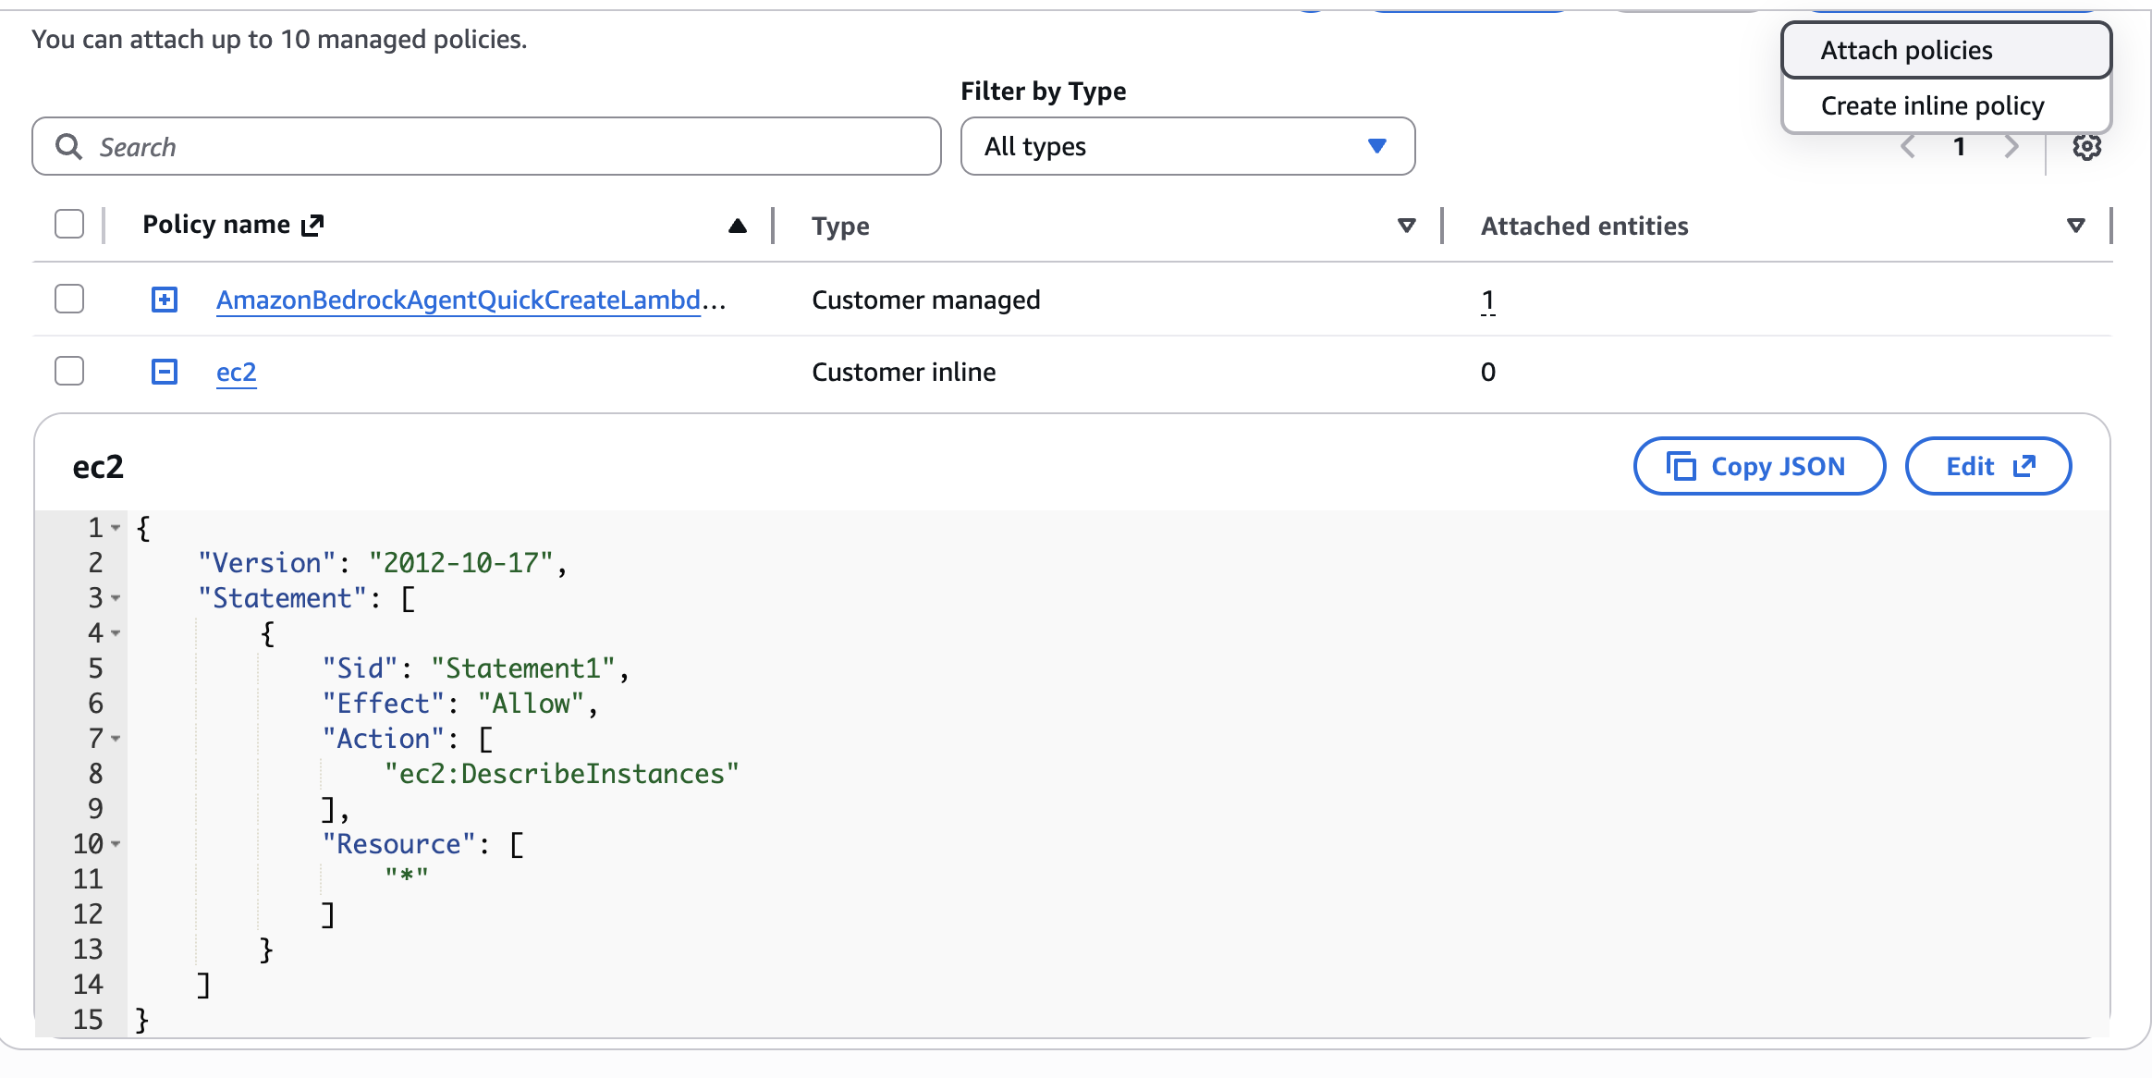Screen dimensions: 2152x1078
Task: Go to previous page of policies
Action: tap(1908, 147)
